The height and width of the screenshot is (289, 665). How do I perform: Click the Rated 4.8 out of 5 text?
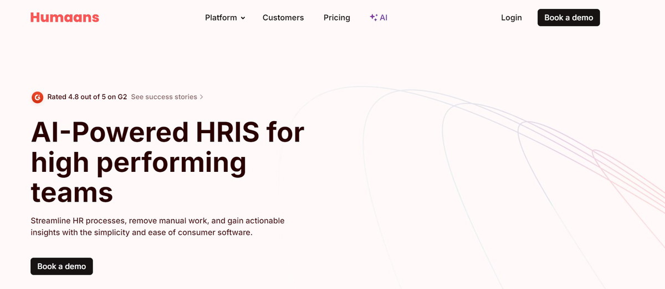87,97
